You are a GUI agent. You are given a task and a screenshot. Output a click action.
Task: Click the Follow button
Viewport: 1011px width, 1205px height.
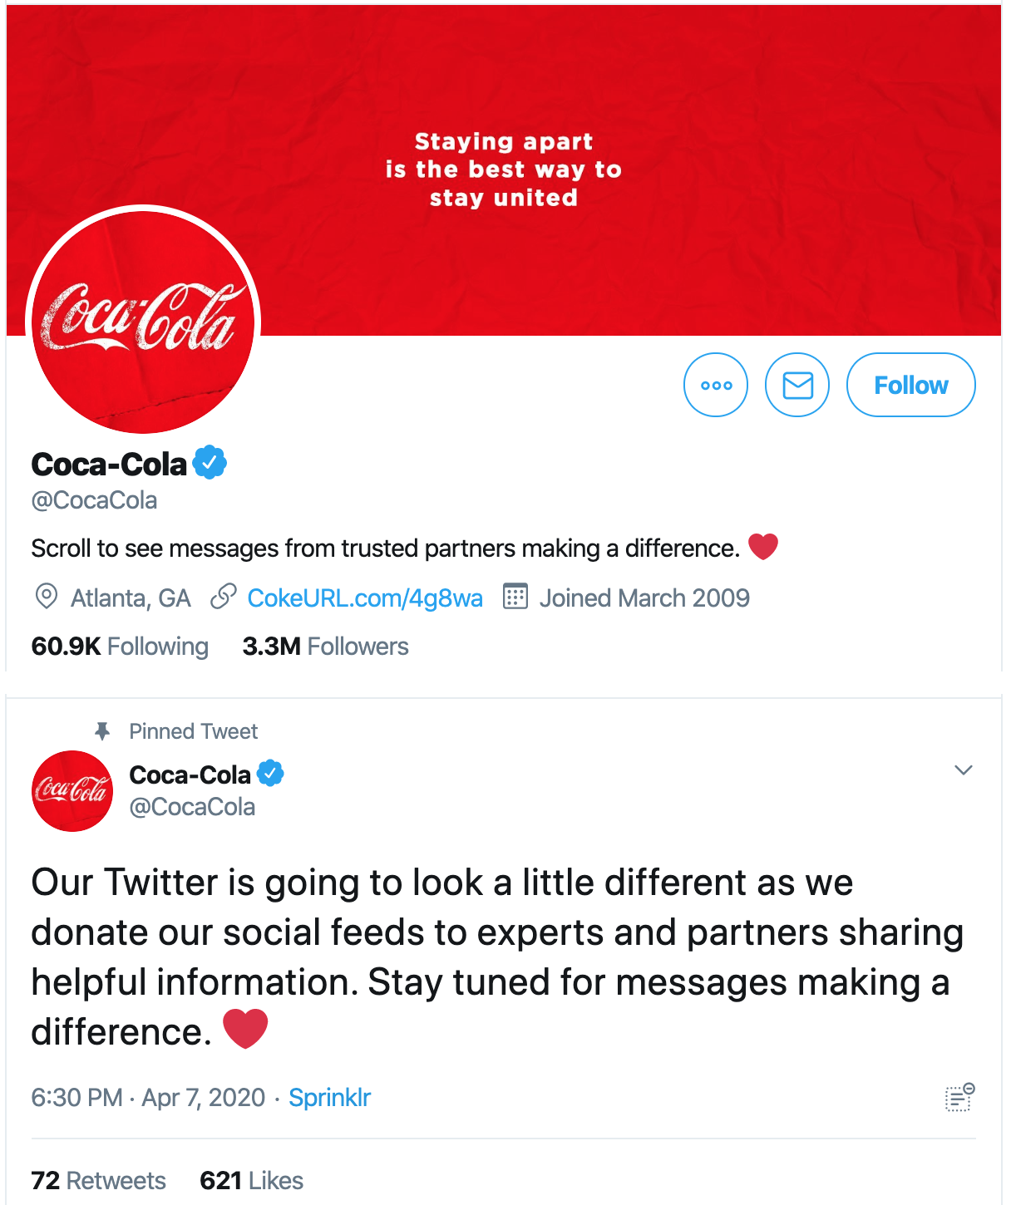click(x=910, y=385)
